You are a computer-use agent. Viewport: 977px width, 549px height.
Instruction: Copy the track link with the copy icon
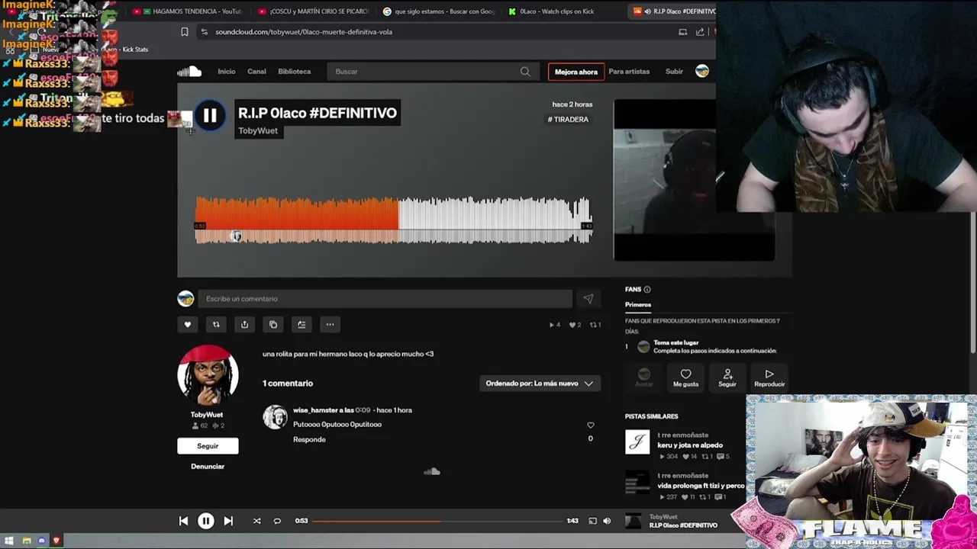[x=273, y=325]
